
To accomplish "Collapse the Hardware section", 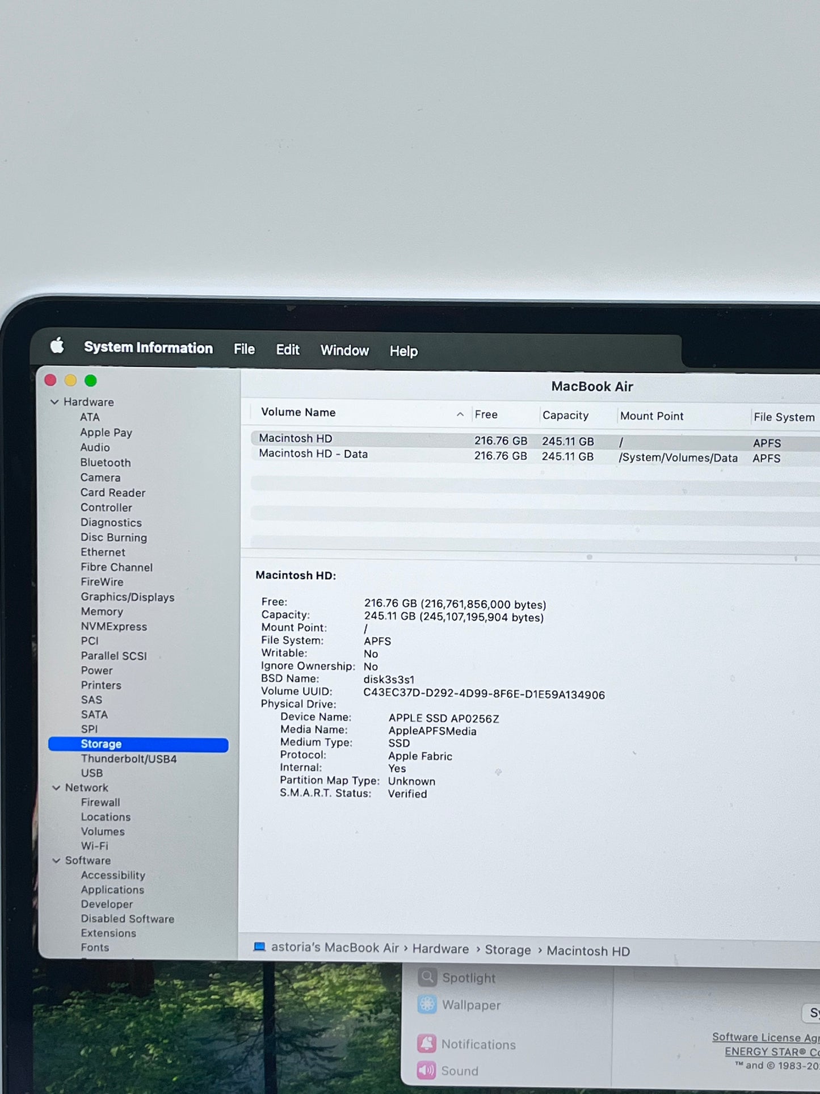I will pos(54,402).
